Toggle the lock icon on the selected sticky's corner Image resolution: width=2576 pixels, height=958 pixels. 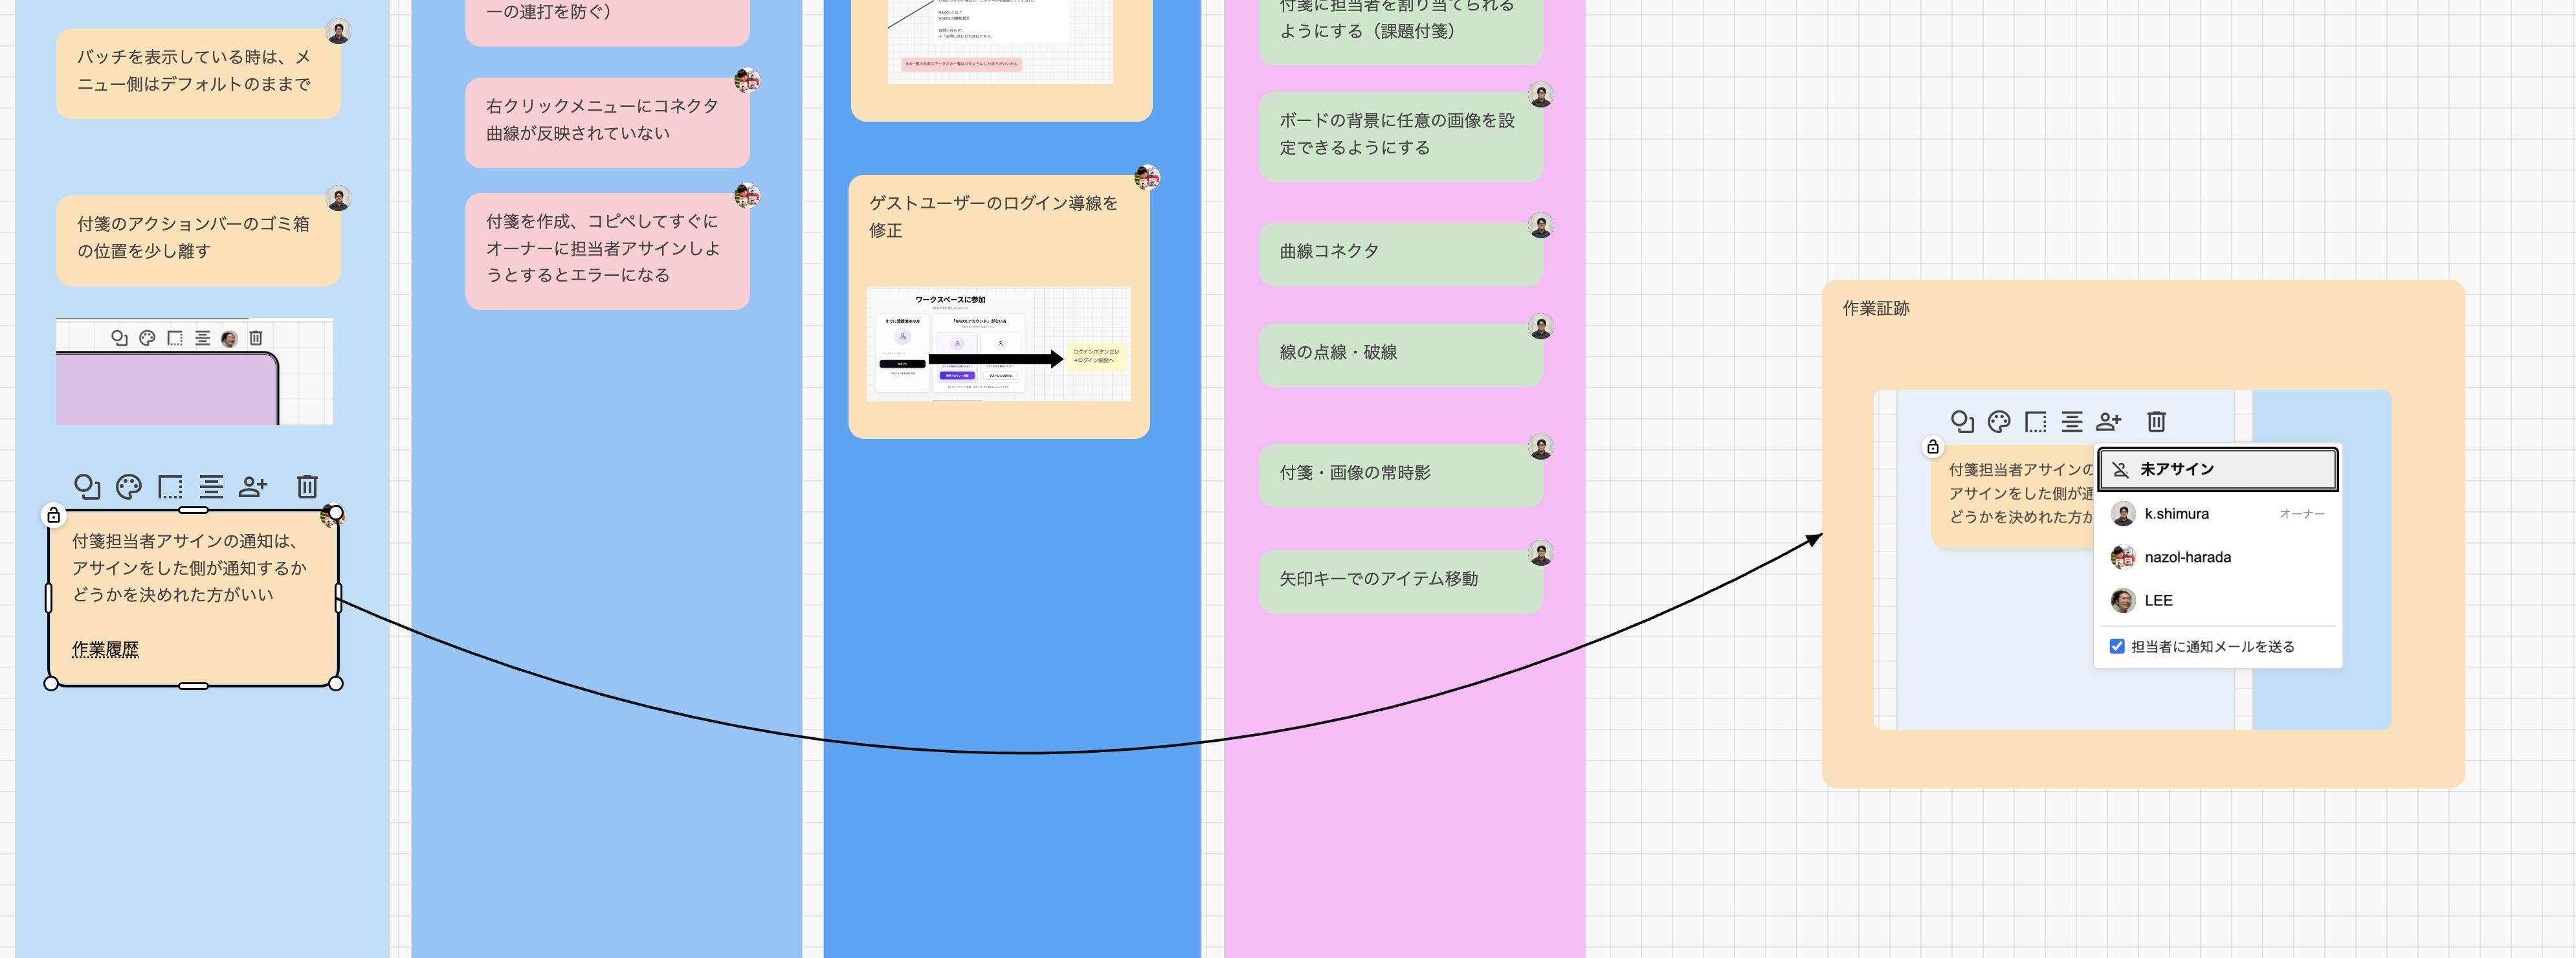[54, 515]
